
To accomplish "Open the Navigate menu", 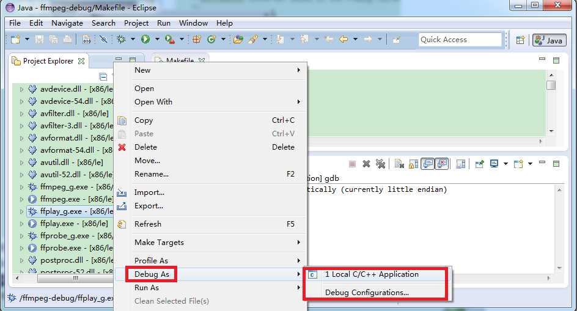I will click(x=67, y=23).
